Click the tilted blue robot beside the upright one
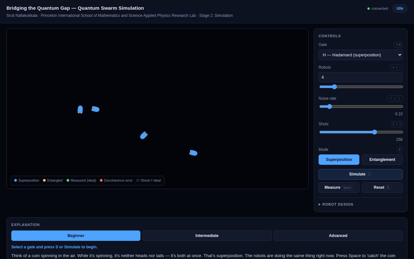414x259 pixels. click(95, 109)
